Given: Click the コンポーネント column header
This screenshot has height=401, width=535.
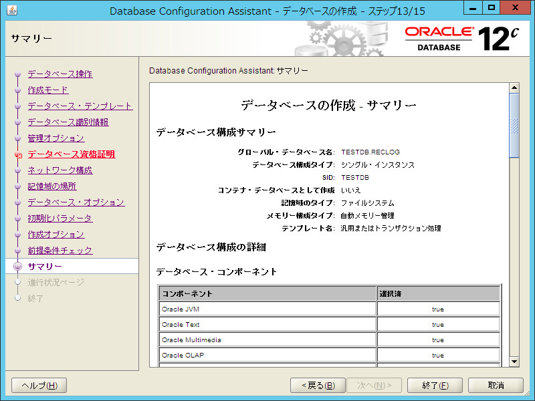Looking at the screenshot, I should pos(267,293).
